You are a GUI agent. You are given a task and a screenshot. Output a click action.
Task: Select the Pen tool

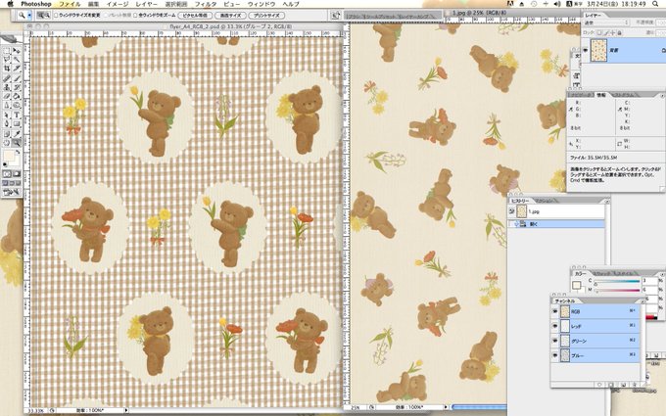click(x=7, y=123)
